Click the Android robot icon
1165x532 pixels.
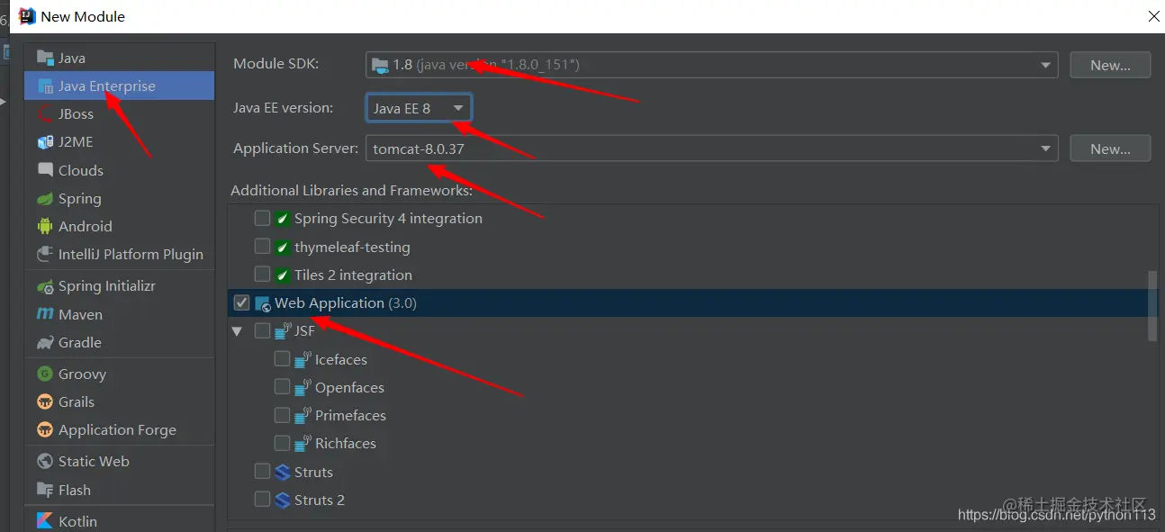pyautogui.click(x=45, y=226)
